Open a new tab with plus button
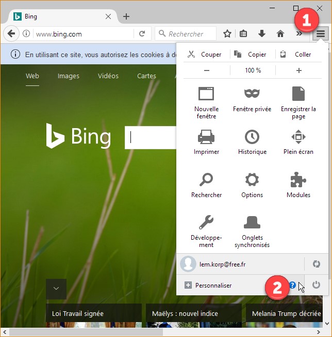 tap(126, 16)
